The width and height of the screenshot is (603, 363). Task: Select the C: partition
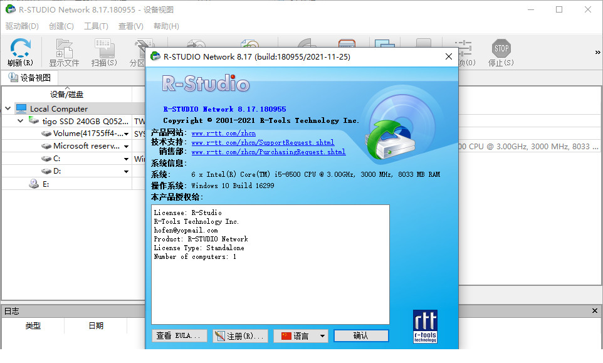tap(56, 159)
